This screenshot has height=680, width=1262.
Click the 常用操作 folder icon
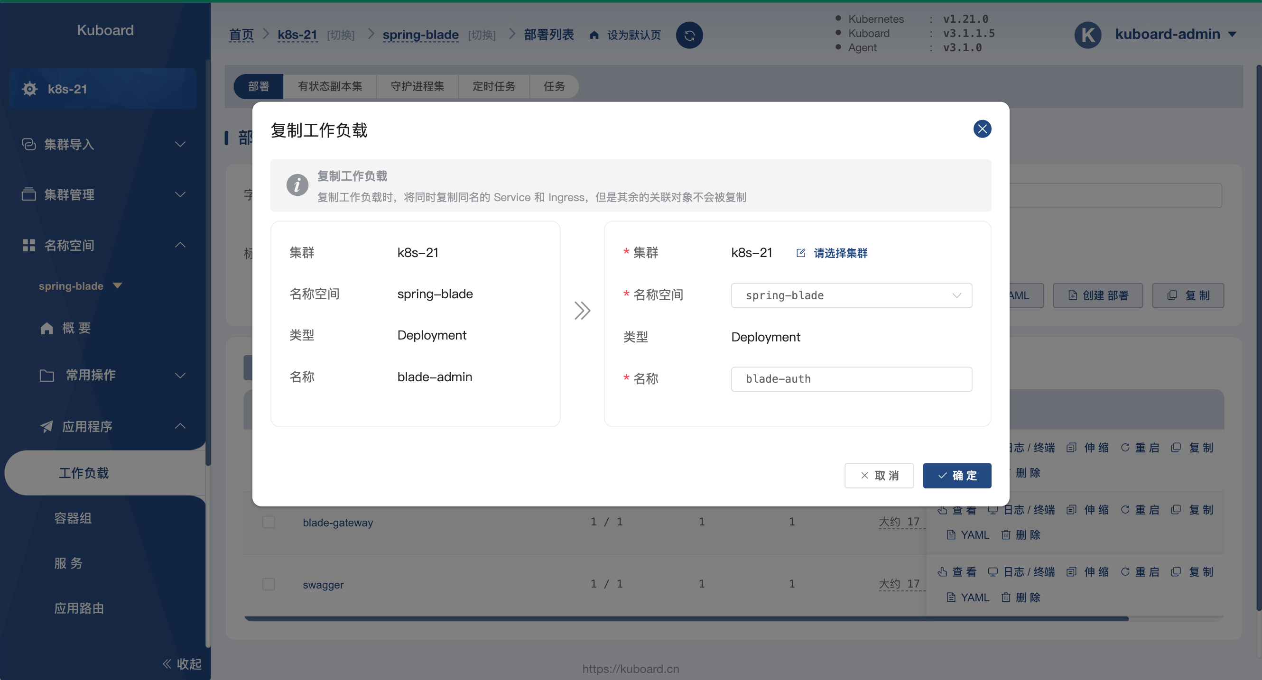coord(46,376)
